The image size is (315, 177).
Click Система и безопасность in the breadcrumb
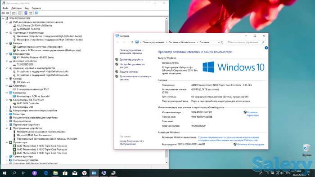tap(182, 42)
